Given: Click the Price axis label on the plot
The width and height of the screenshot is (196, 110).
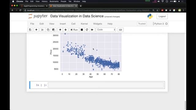Looking at the screenshot, I should click(x=51, y=52).
